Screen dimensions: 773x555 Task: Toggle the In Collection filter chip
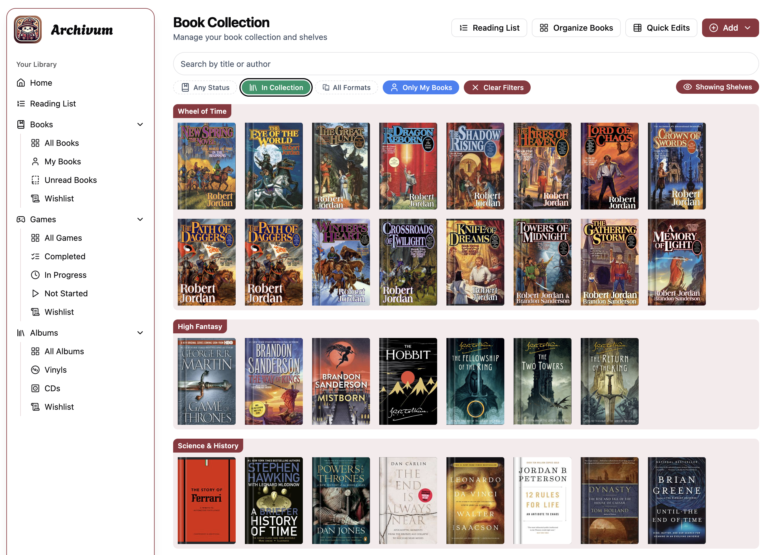[276, 88]
